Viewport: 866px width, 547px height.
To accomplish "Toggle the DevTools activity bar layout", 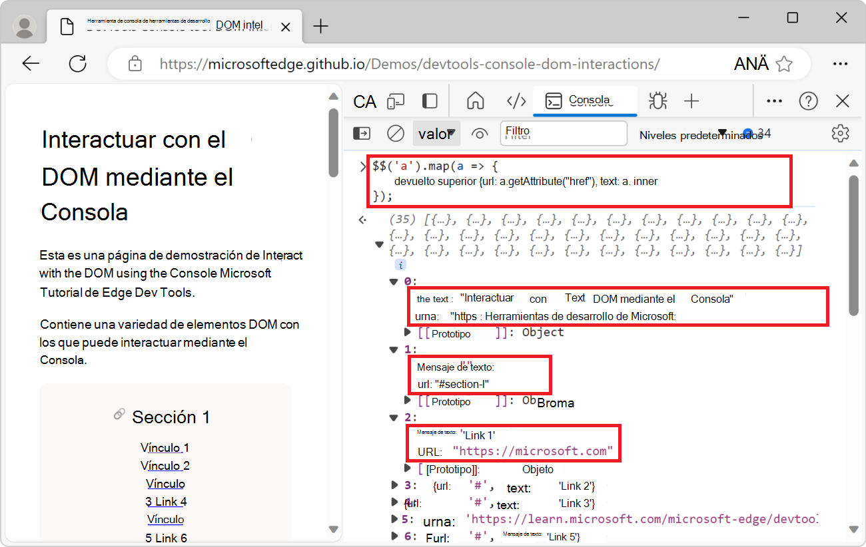I will click(x=429, y=101).
